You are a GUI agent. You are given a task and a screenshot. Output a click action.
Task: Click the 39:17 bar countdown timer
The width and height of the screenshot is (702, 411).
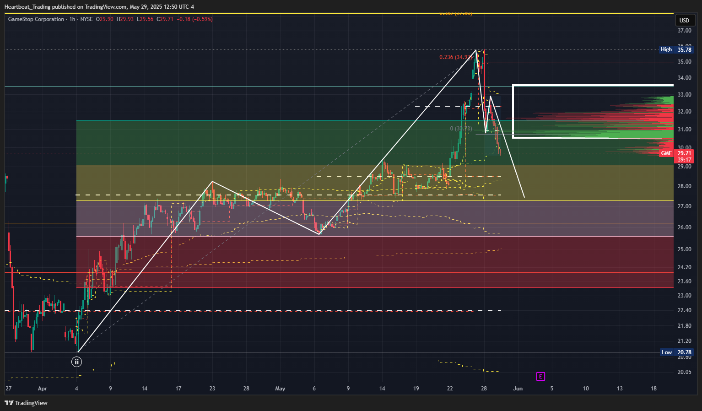684,160
